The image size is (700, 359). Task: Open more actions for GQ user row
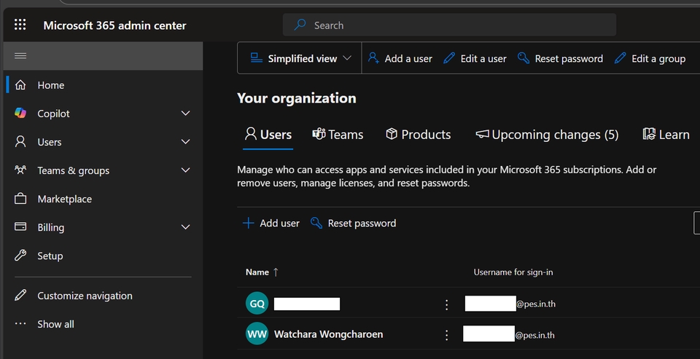[446, 304]
